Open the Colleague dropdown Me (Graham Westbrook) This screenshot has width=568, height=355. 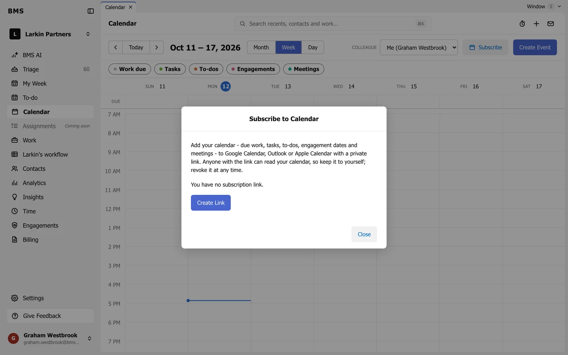(419, 47)
